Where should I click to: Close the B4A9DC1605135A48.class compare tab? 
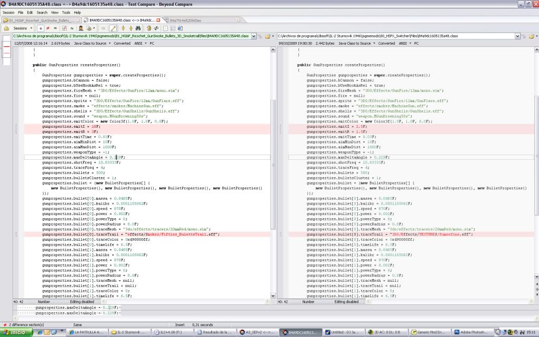158,21
